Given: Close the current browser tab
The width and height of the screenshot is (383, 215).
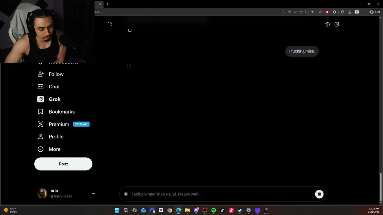Looking at the screenshot, I should click(100, 4).
